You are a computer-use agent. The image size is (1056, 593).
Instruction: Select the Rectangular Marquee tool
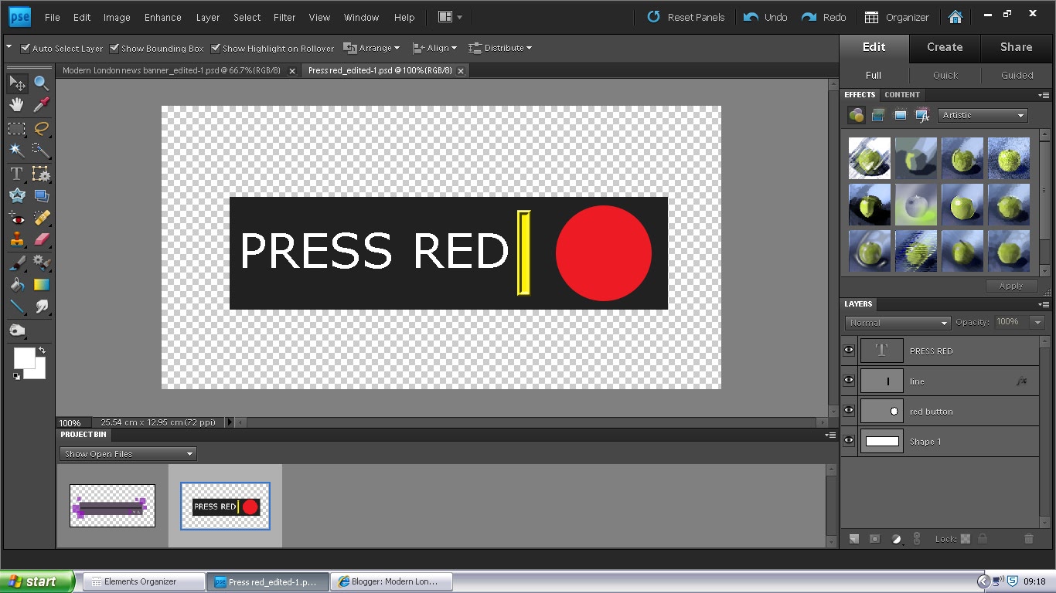pos(16,128)
